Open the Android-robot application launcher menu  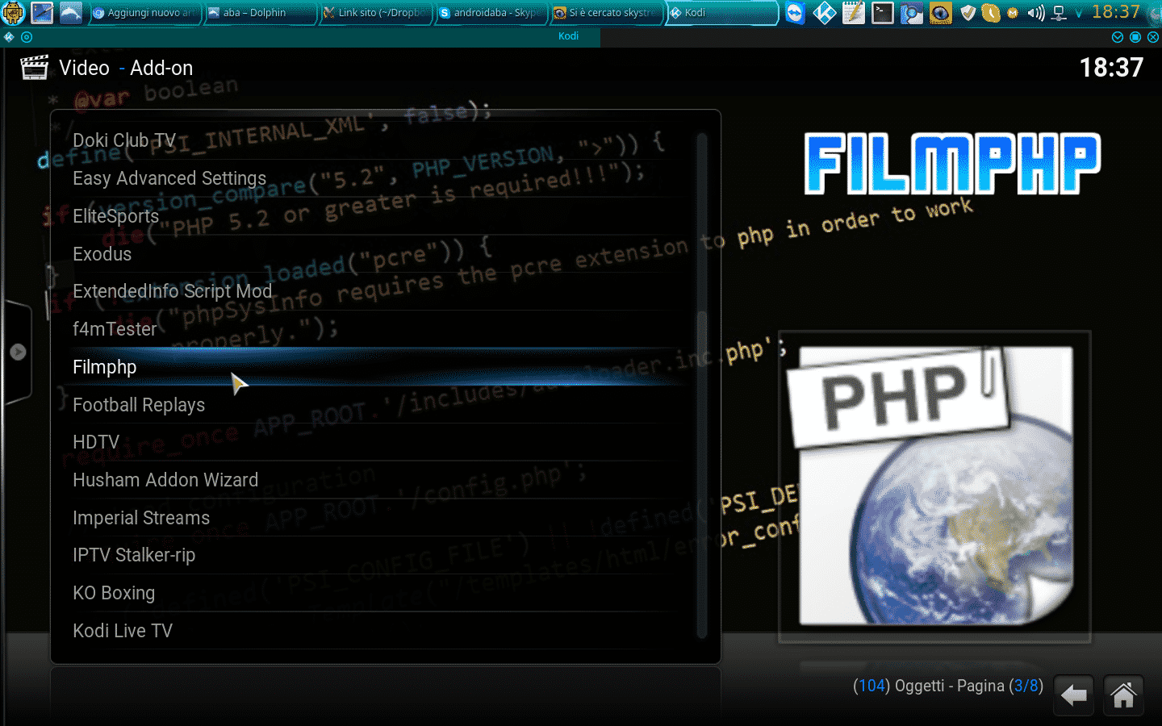point(14,13)
